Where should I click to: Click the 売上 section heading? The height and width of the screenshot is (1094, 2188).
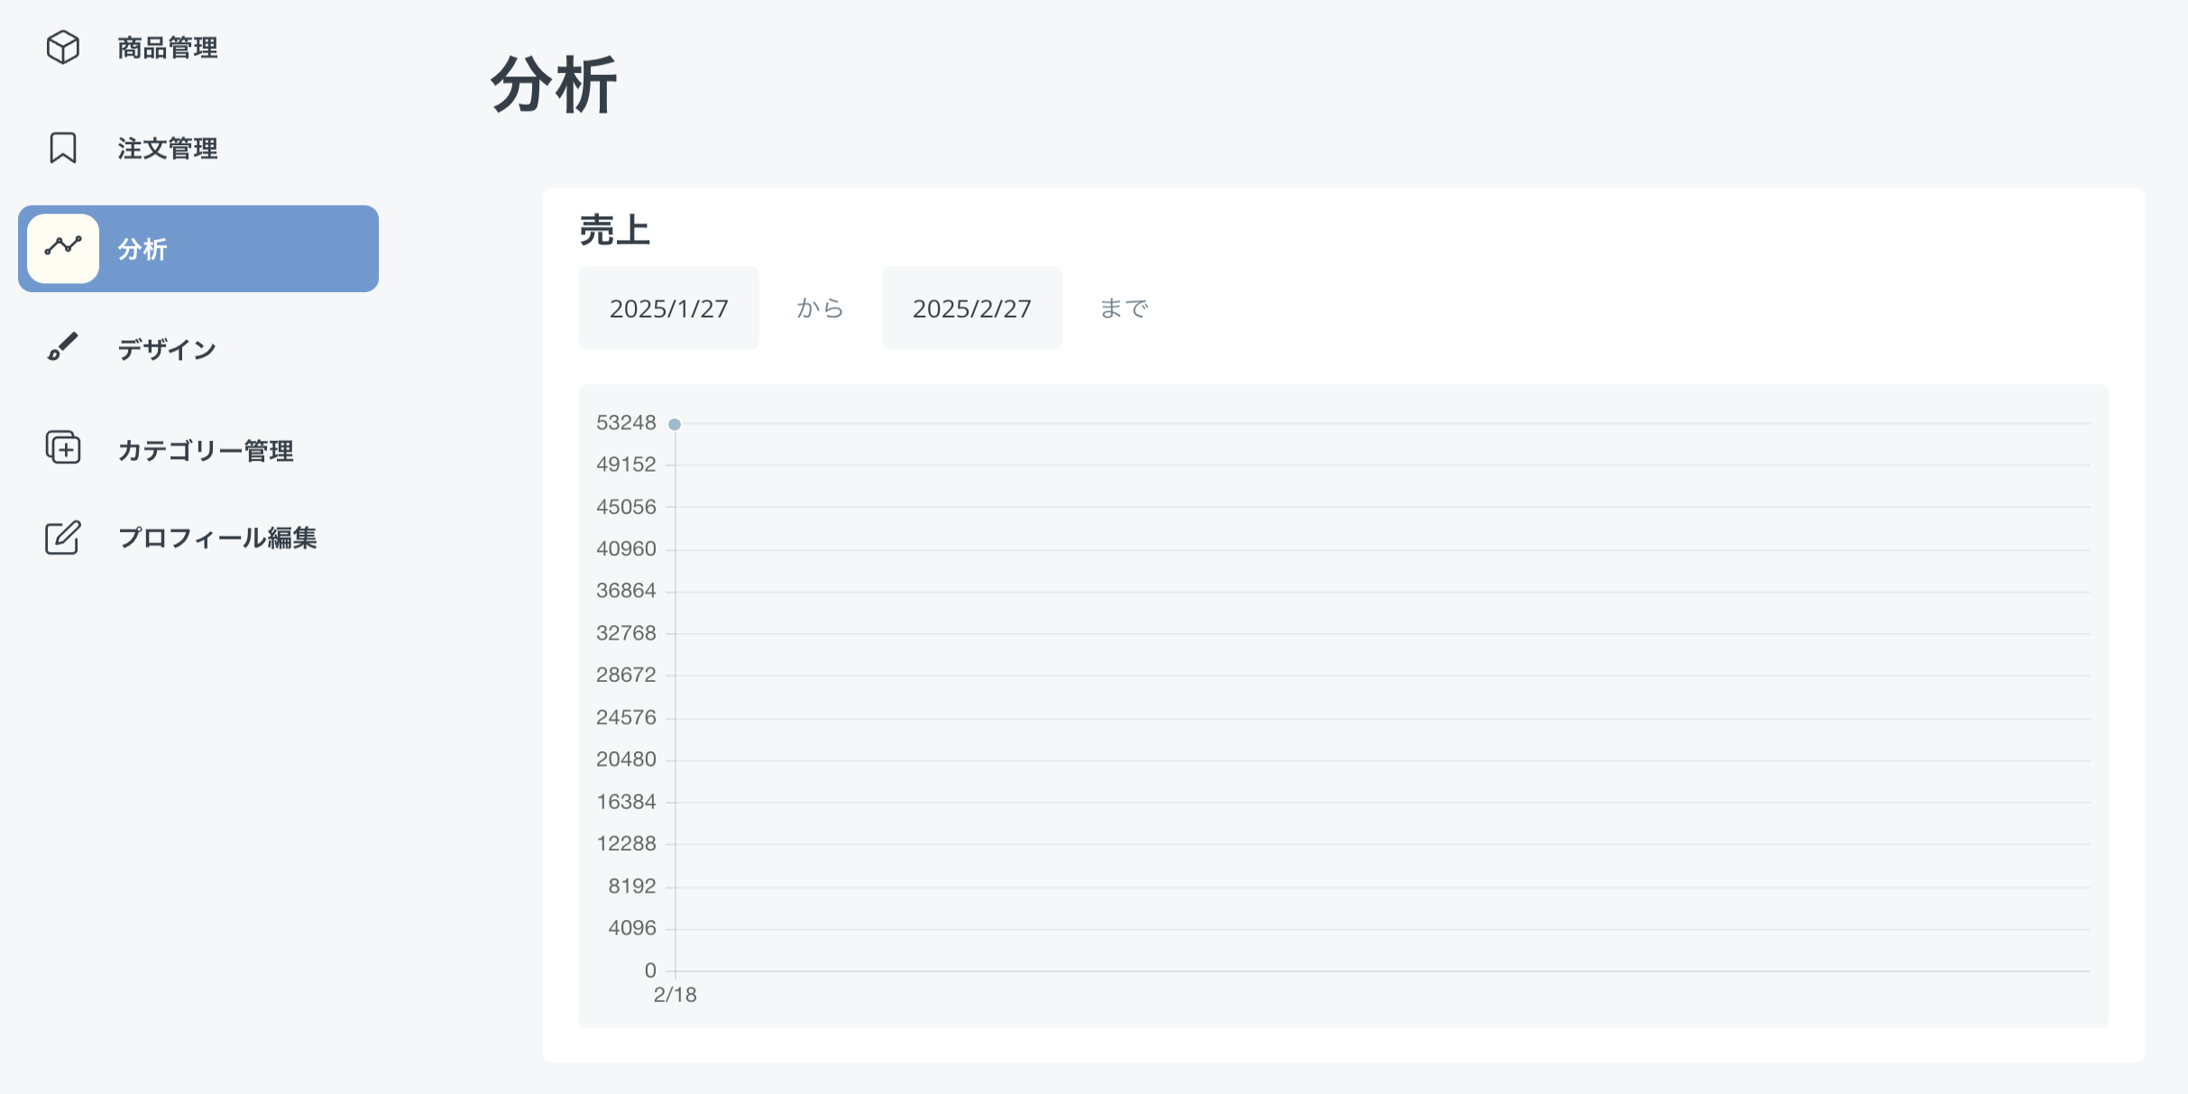(614, 231)
